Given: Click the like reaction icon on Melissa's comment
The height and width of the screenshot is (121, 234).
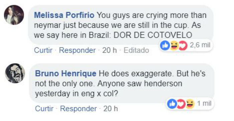Looking at the screenshot, I should pos(165,46).
